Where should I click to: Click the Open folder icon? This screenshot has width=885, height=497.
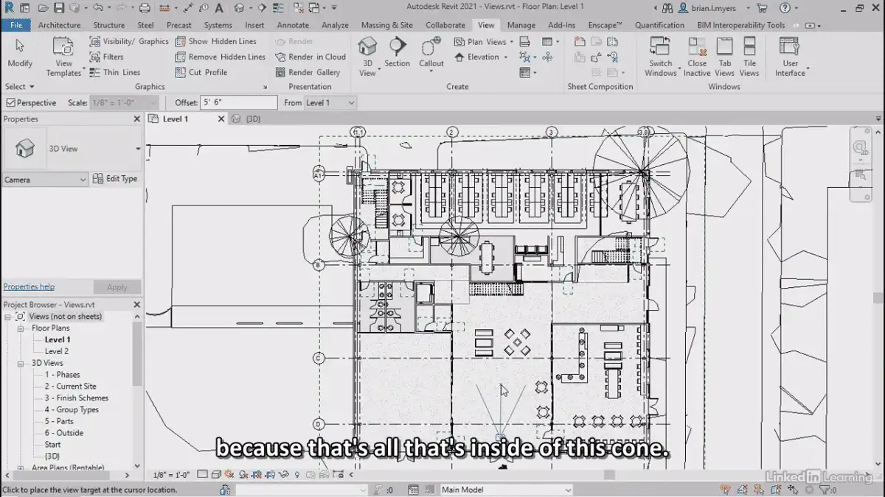44,8
